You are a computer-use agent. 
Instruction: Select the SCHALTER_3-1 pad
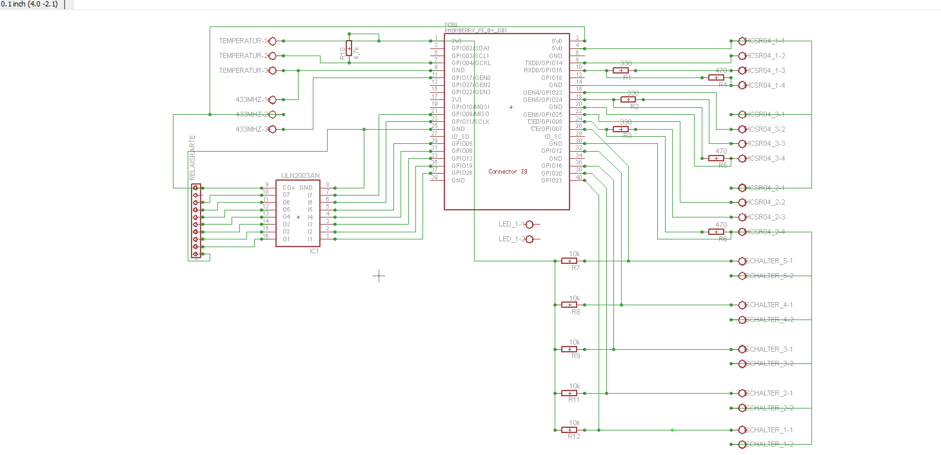pyautogui.click(x=742, y=349)
